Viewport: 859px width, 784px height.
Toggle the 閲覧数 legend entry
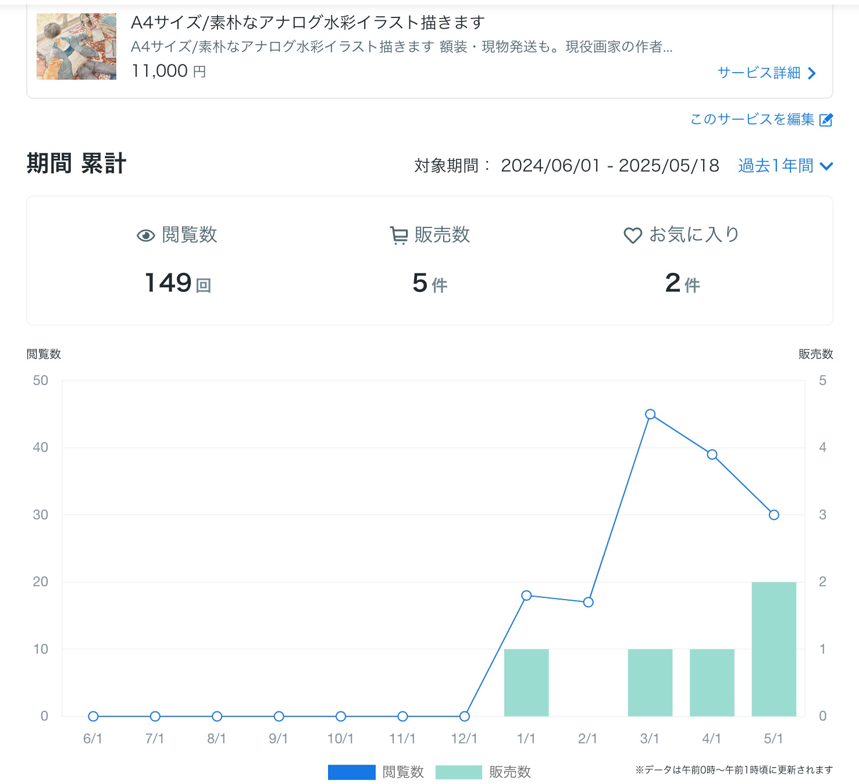[x=402, y=772]
